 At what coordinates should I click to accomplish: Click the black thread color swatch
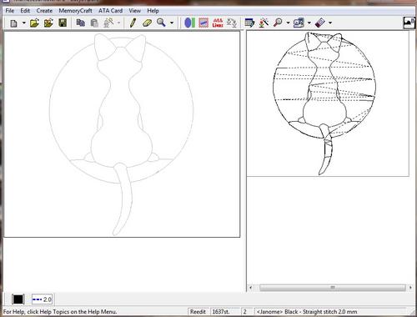pyautogui.click(x=18, y=299)
